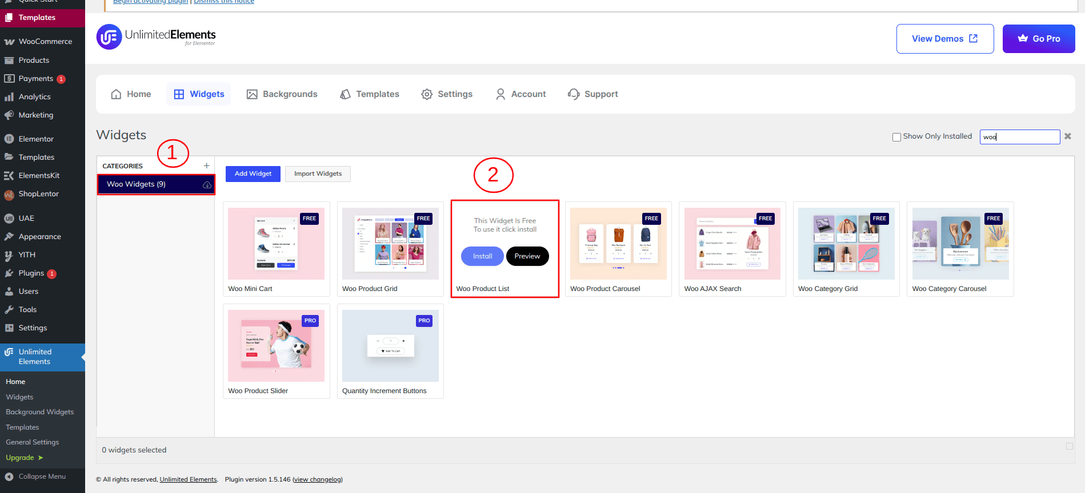1085x493 pixels.
Task: Click cloud download icon on Woo Widgets
Action: pyautogui.click(x=207, y=185)
